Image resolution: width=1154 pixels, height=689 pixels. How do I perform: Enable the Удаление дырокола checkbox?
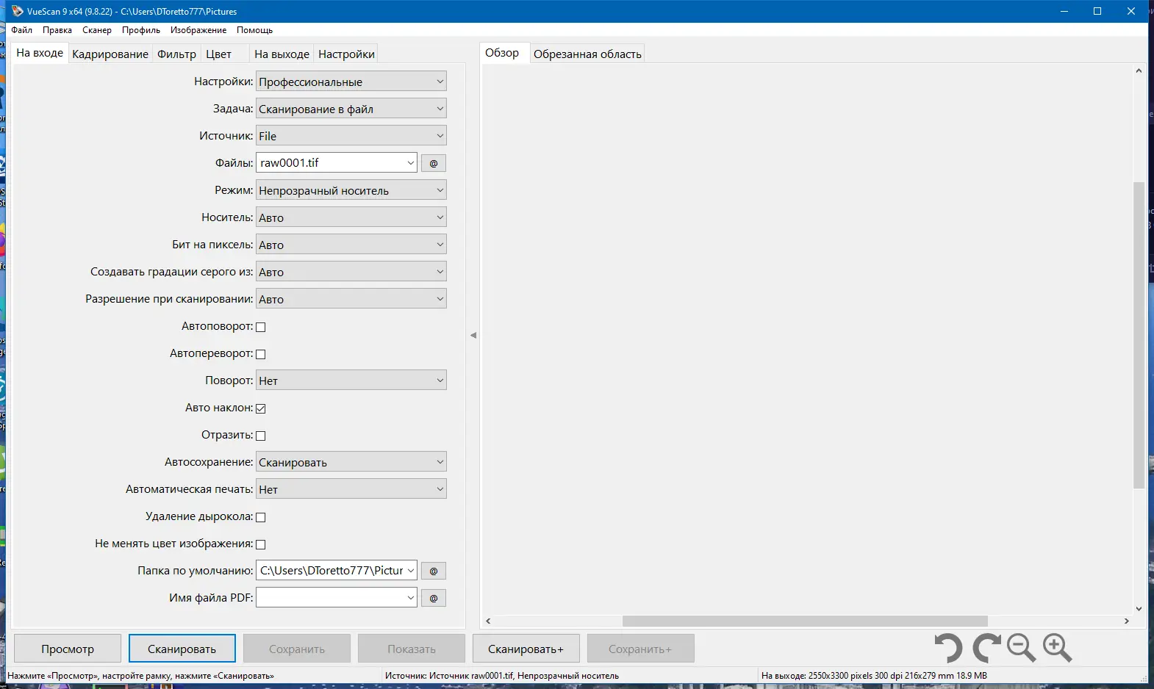(x=260, y=517)
